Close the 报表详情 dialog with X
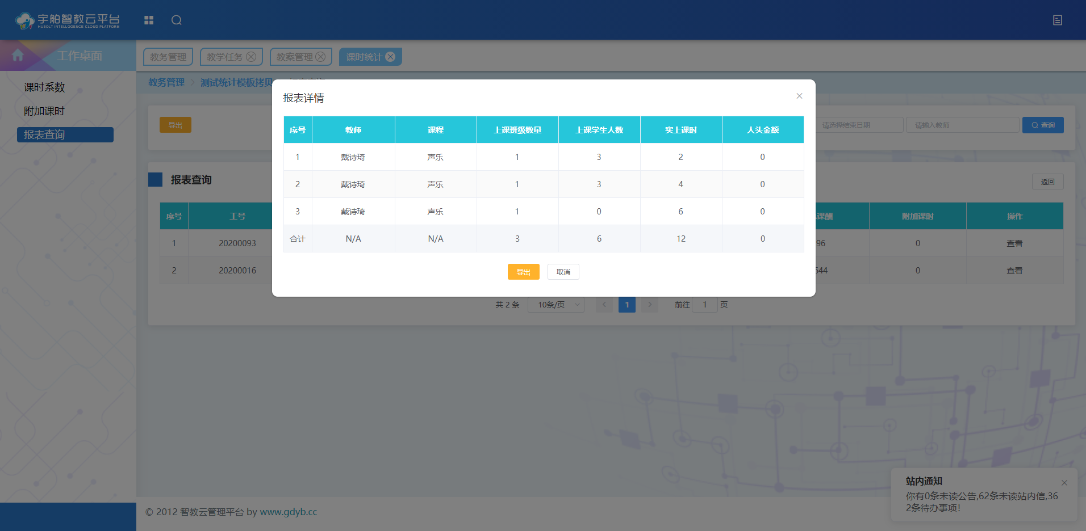 (799, 96)
